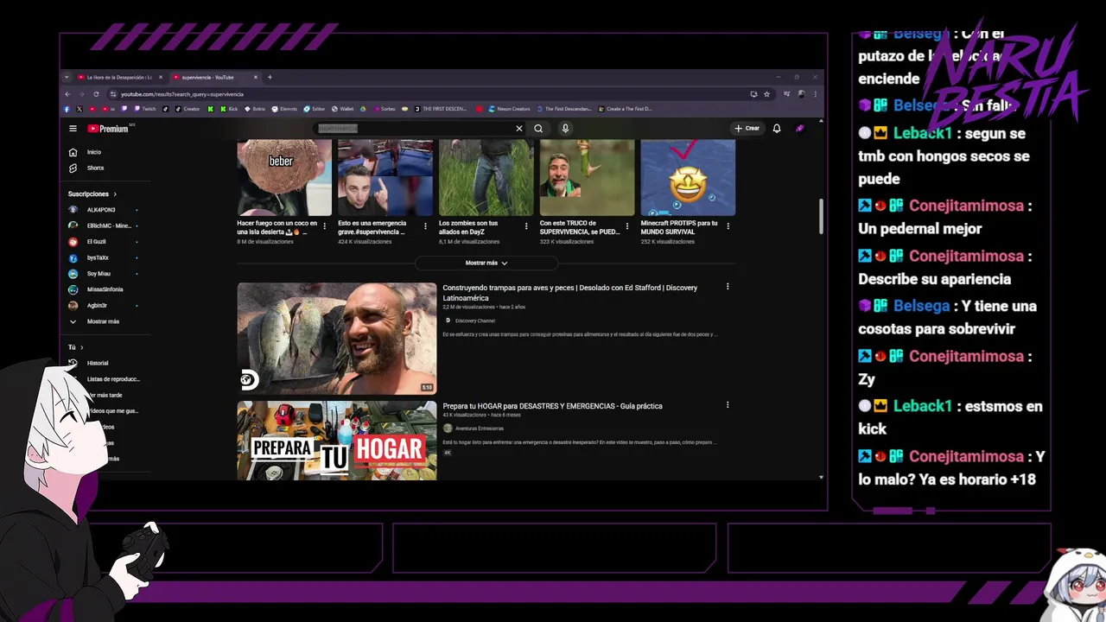Open options for Esto es una emergencia short
Viewport: 1106px width, 622px height.
point(425,226)
